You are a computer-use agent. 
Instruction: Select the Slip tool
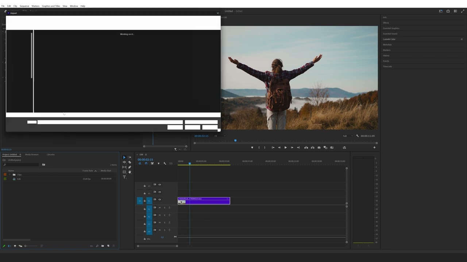click(124, 167)
